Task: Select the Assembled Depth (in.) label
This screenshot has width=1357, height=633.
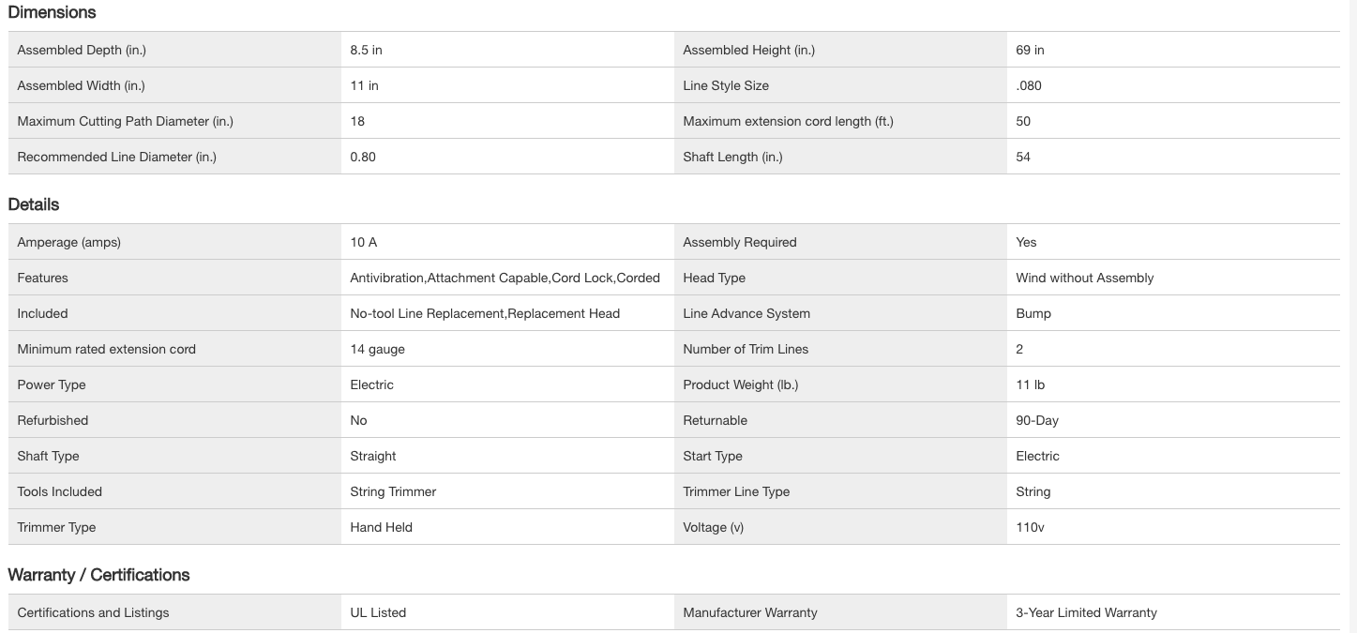Action: tap(82, 50)
